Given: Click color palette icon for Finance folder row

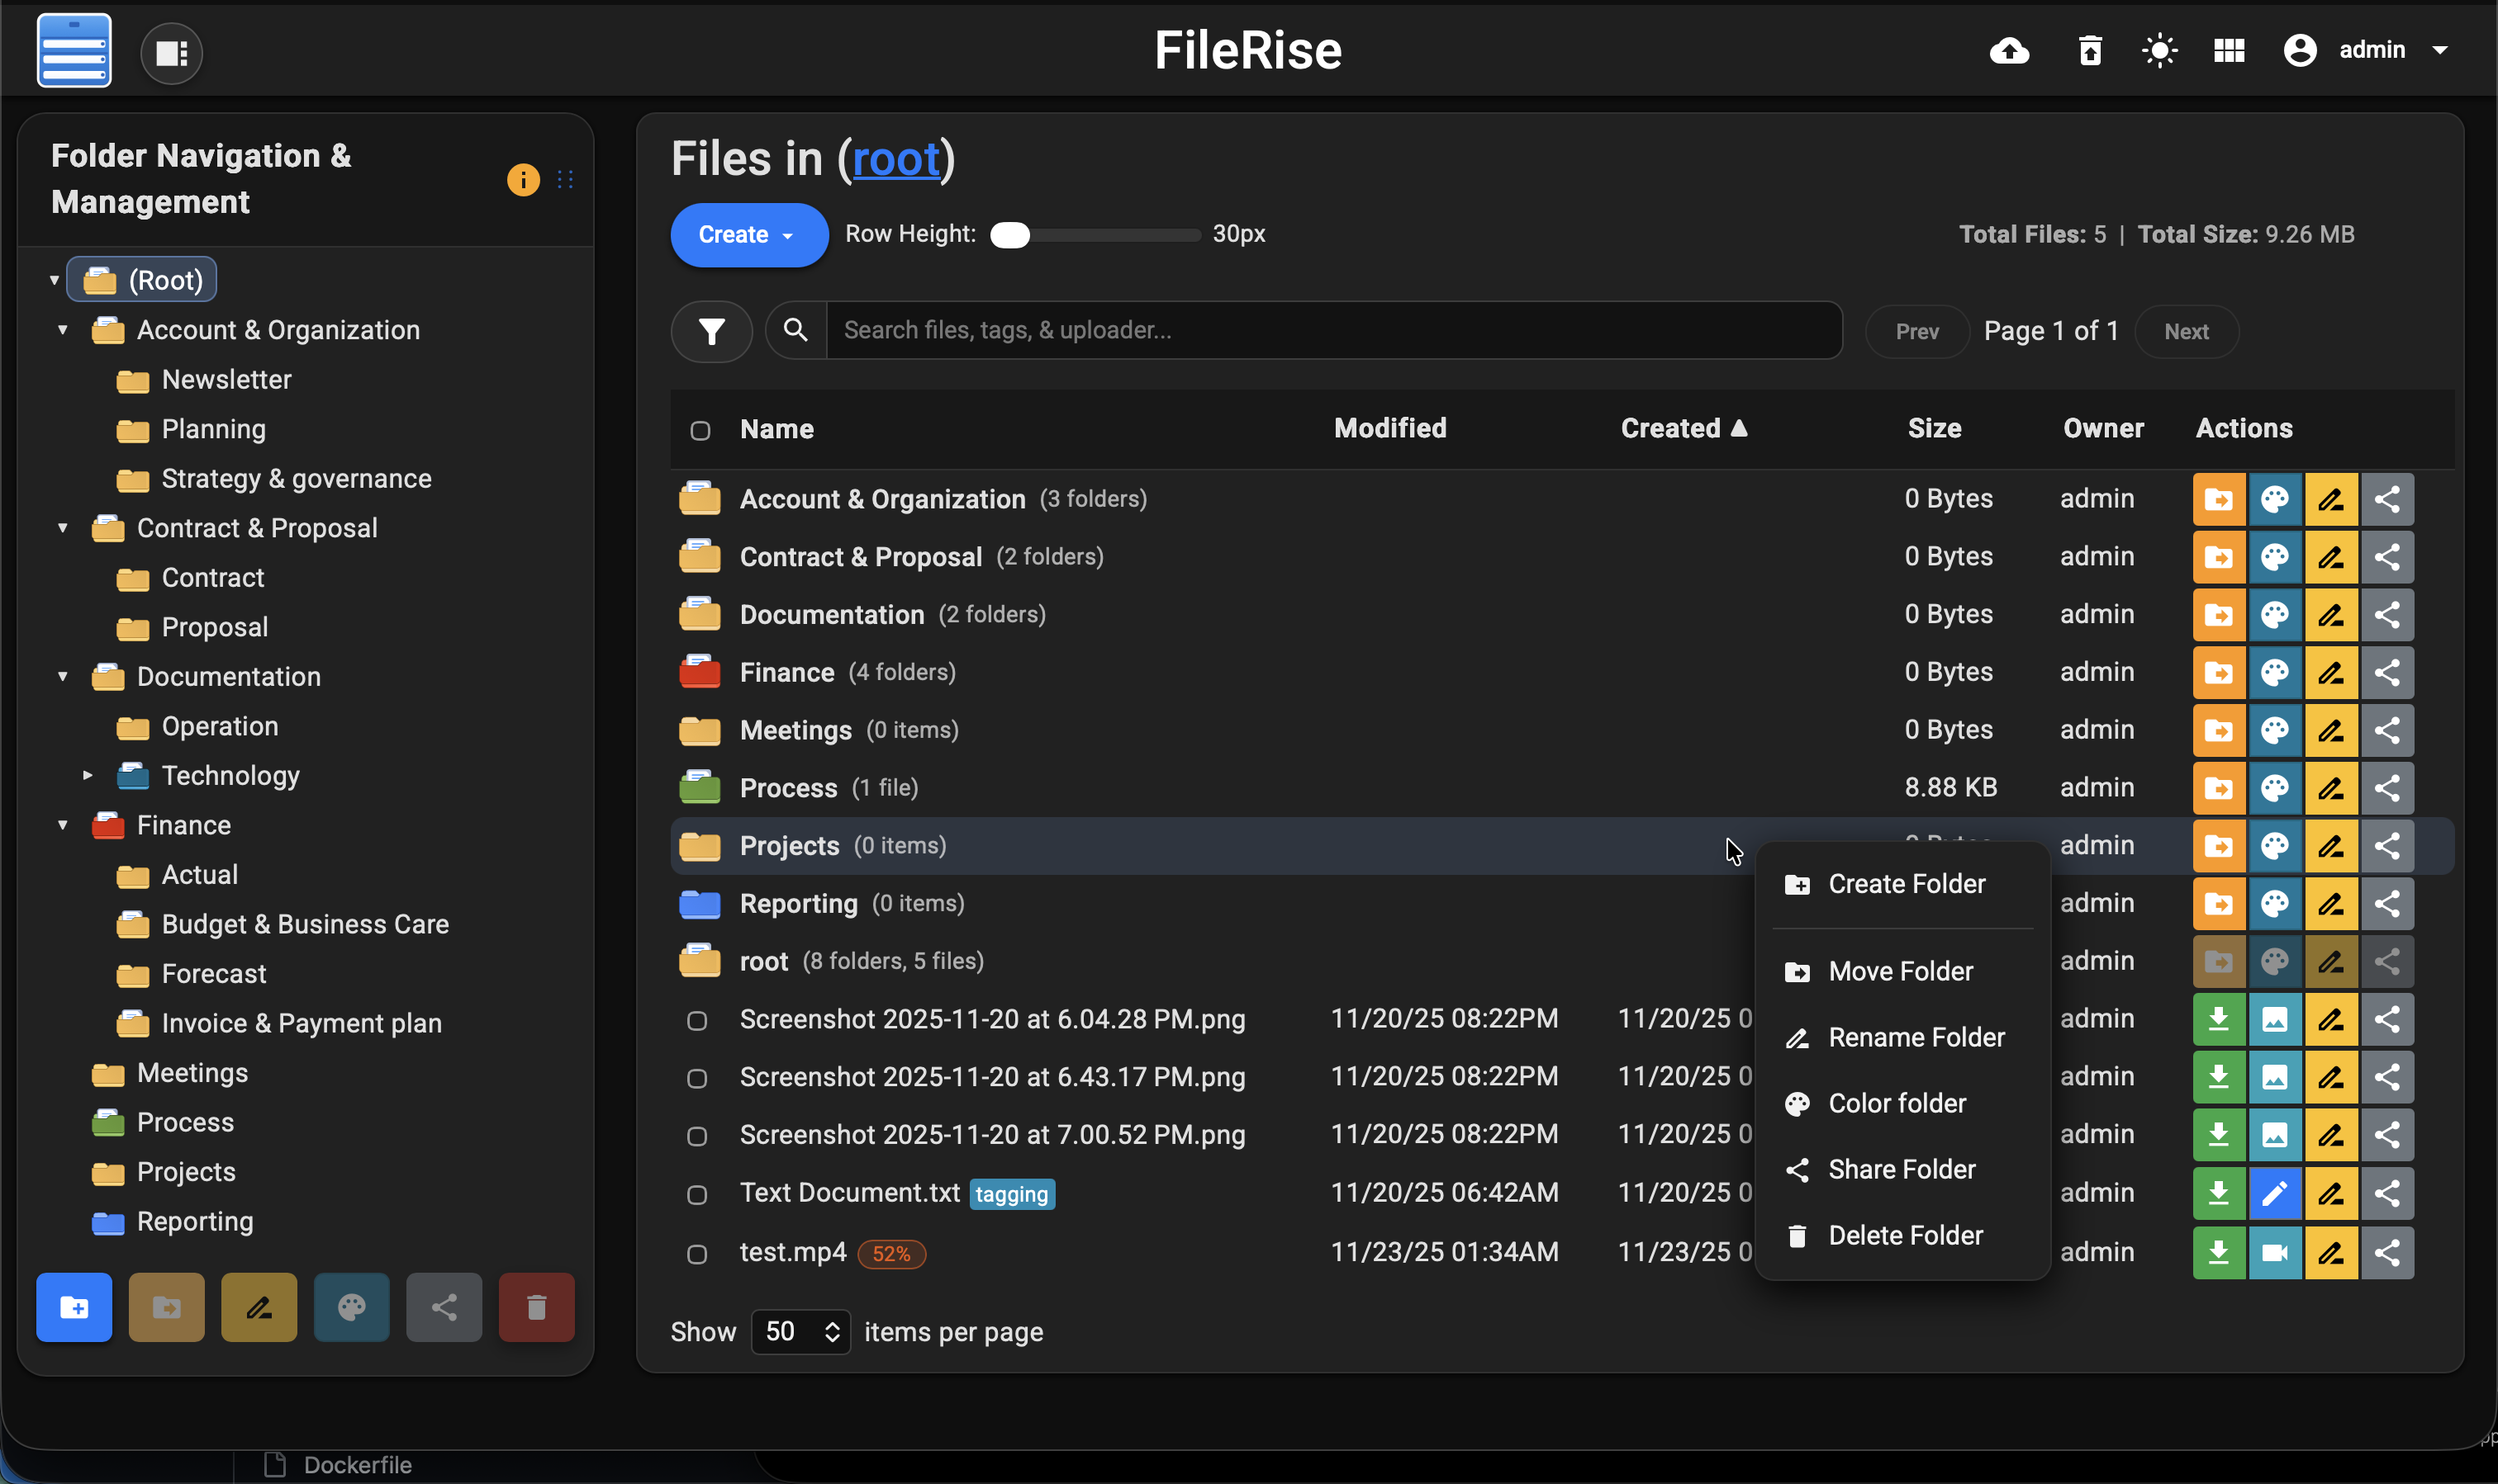Looking at the screenshot, I should [x=2274, y=672].
